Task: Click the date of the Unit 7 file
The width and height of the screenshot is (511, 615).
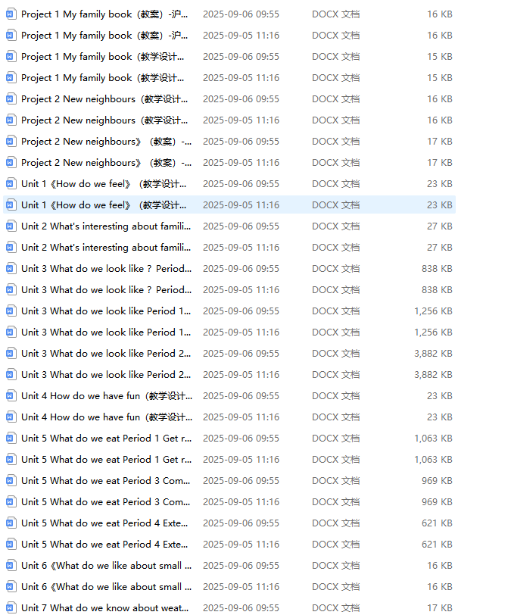Action: click(x=241, y=607)
